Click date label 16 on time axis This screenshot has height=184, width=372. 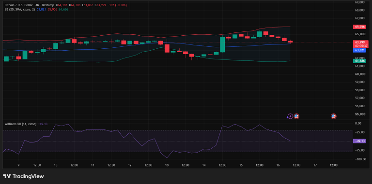click(x=278, y=165)
